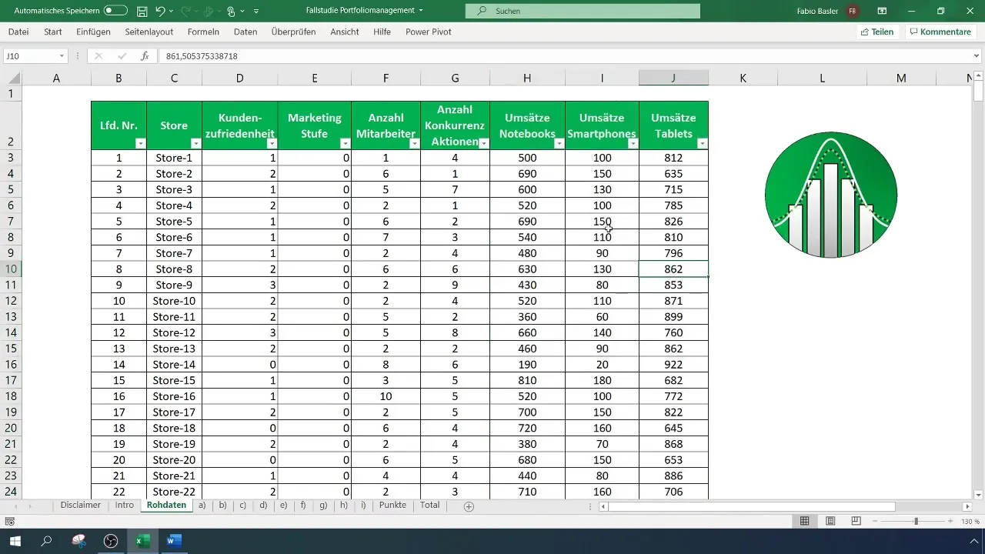
Task: Open the Datei menu
Action: tap(18, 32)
